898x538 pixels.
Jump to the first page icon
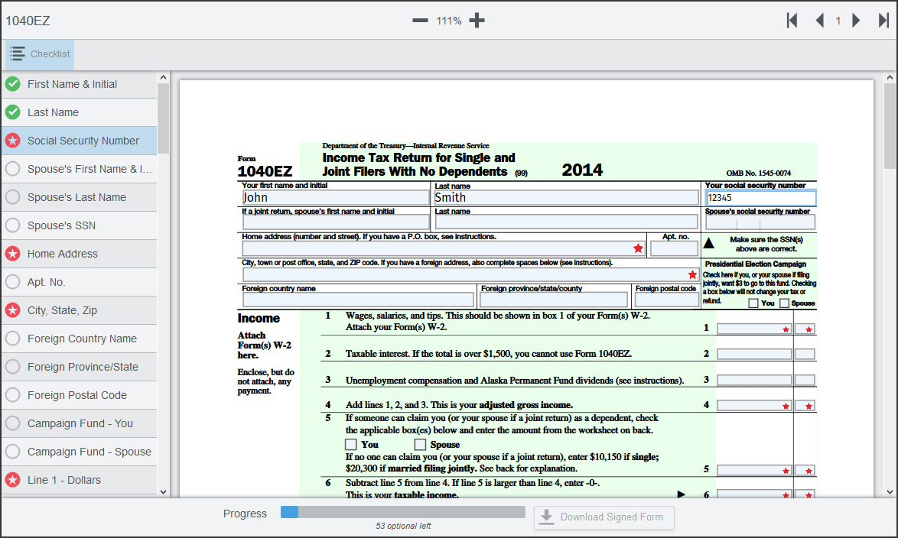point(792,20)
